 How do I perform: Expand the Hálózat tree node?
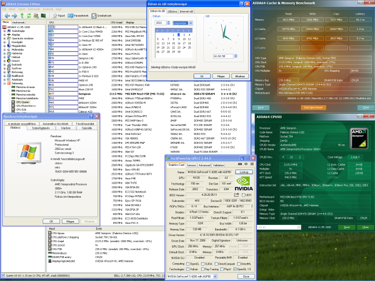coord(4,57)
